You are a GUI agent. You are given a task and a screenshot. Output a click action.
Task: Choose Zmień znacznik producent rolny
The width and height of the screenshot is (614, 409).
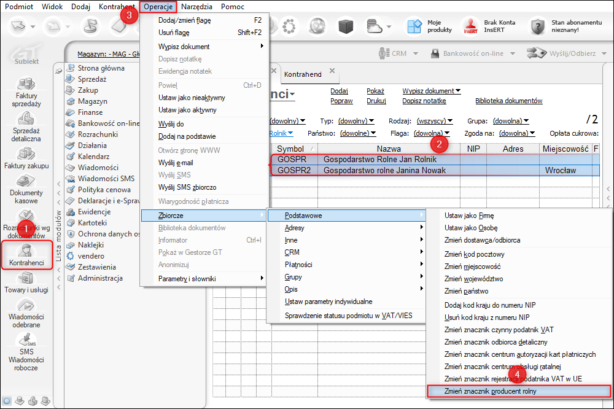519,391
